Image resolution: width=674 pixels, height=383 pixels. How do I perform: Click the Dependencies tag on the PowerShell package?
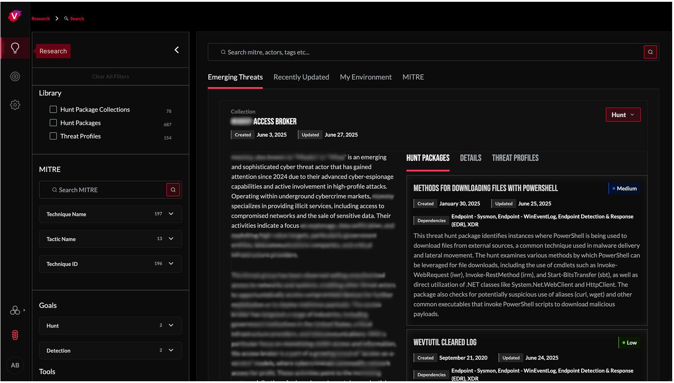[x=431, y=220]
